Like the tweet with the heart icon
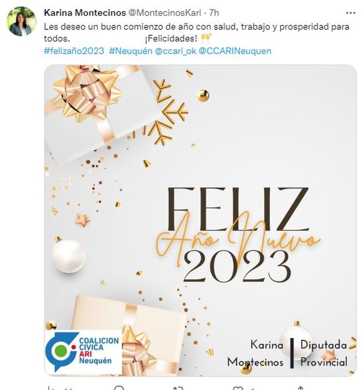The image size is (362, 390). 237,388
